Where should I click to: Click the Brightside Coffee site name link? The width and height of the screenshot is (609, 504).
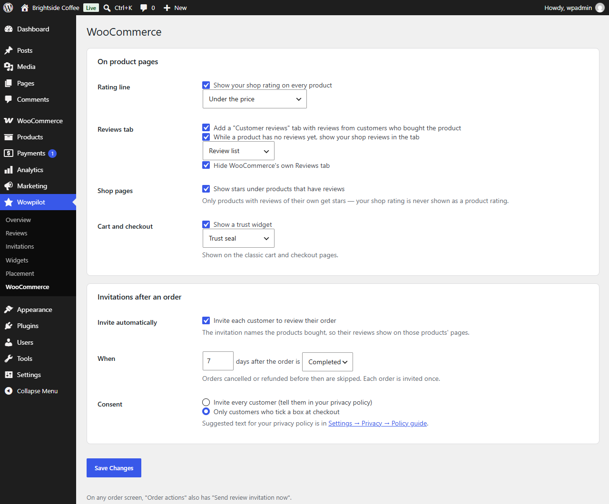[x=56, y=8]
